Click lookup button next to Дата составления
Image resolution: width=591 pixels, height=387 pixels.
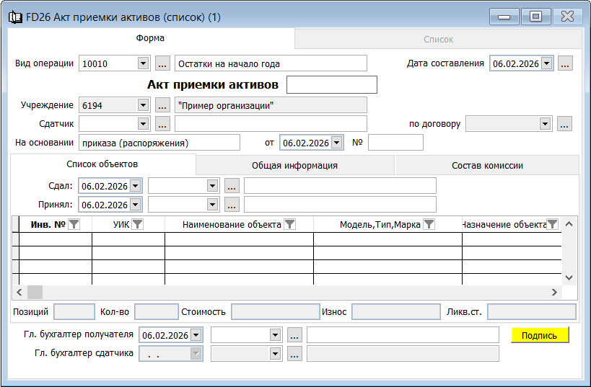[x=565, y=63]
